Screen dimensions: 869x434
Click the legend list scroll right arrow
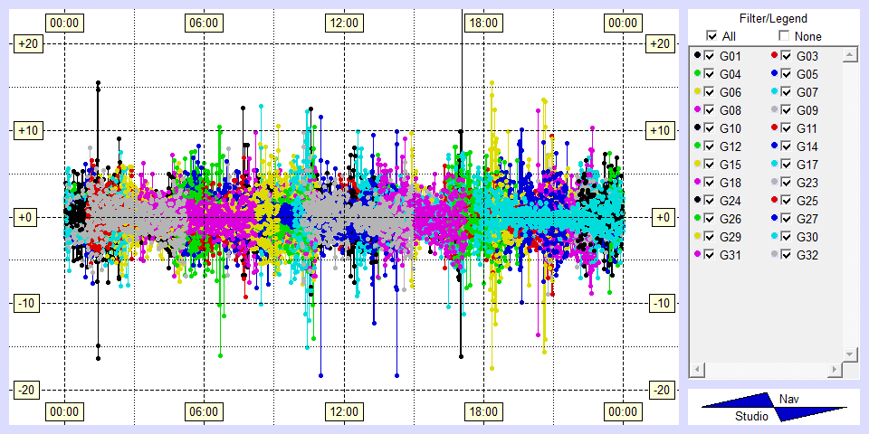[835, 370]
